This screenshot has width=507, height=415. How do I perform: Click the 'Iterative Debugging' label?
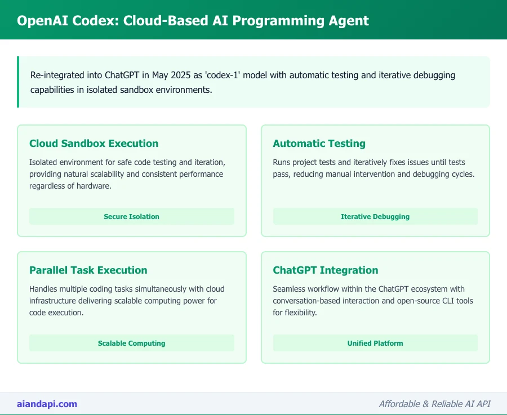[x=375, y=217]
